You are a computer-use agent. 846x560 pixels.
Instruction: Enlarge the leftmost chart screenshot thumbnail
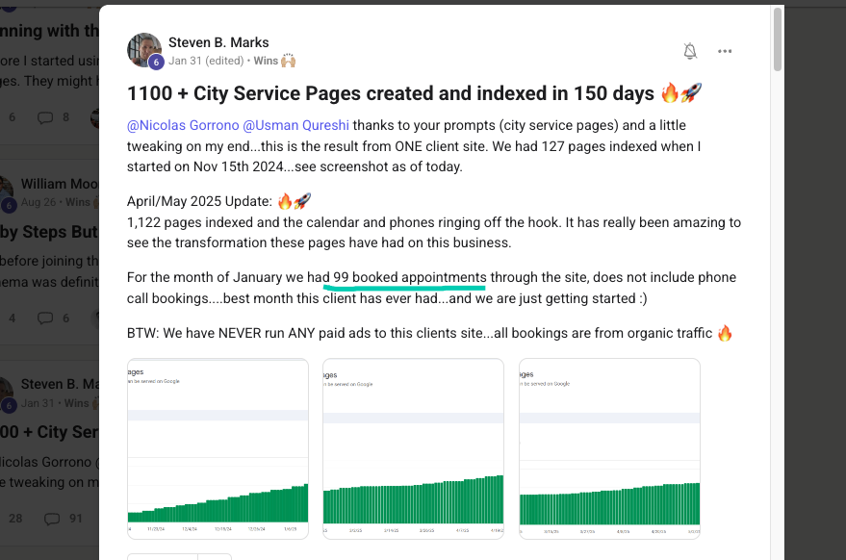(x=218, y=447)
